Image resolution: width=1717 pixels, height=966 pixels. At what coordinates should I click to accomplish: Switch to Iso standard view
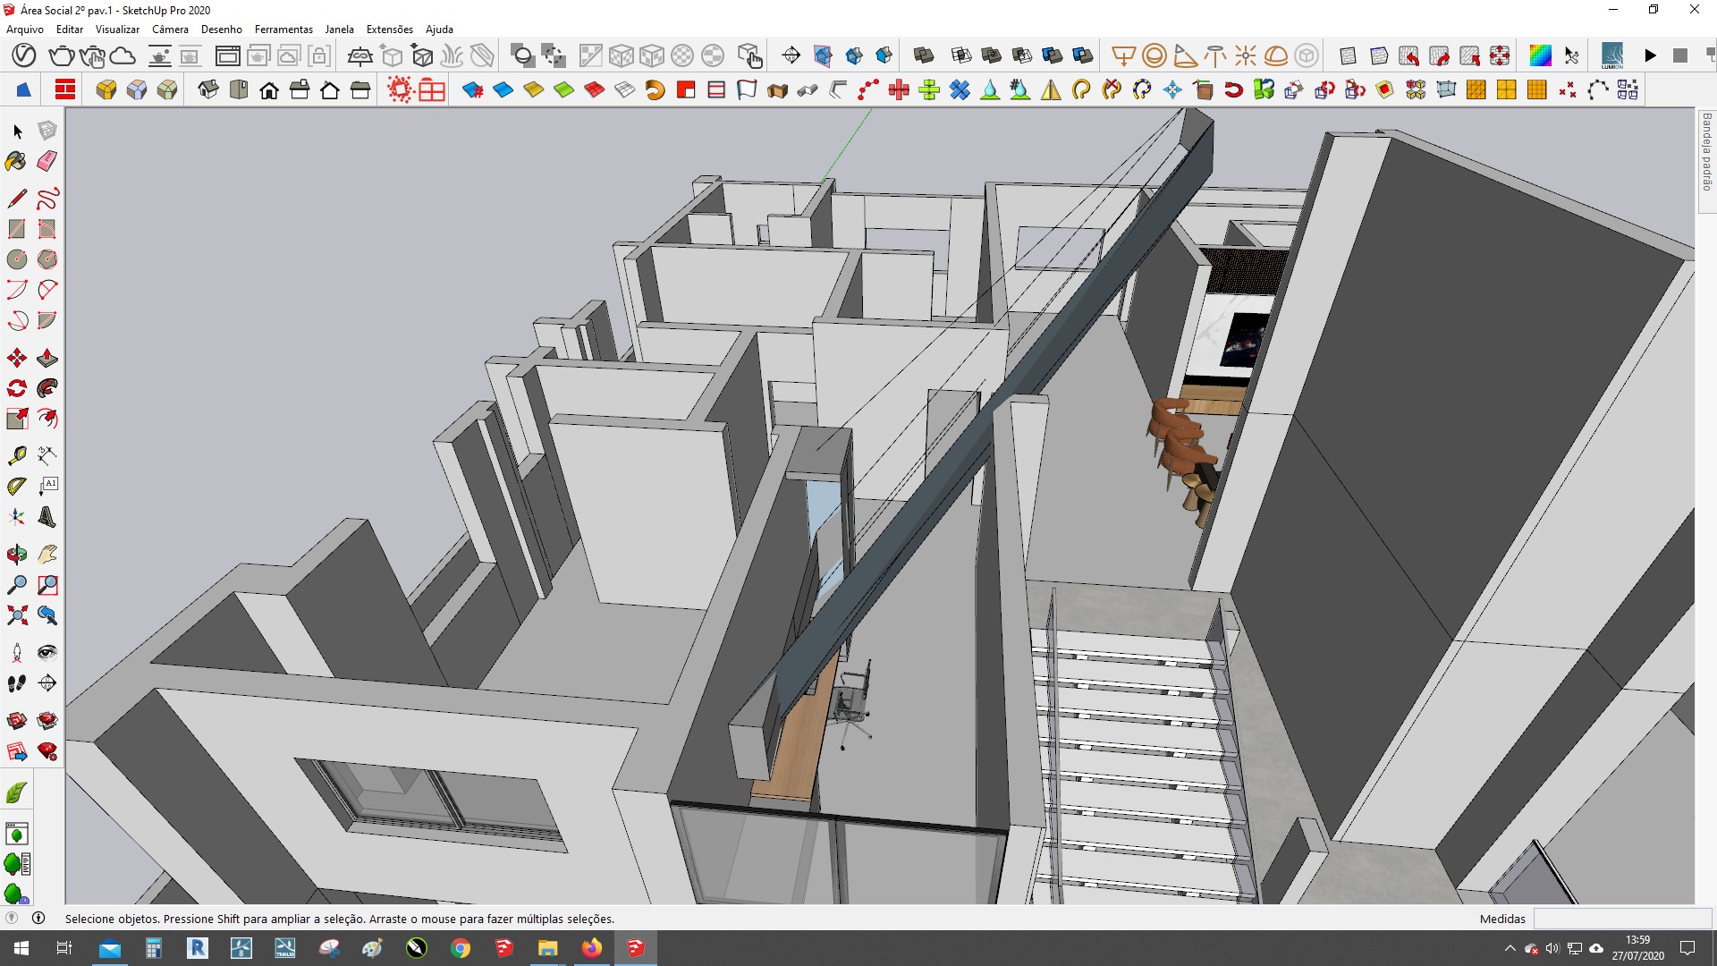pos(207,89)
